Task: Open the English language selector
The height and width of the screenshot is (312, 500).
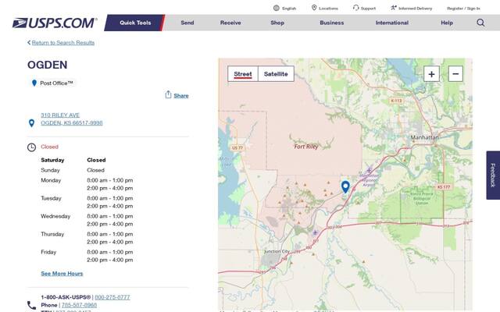Action: coord(289,9)
